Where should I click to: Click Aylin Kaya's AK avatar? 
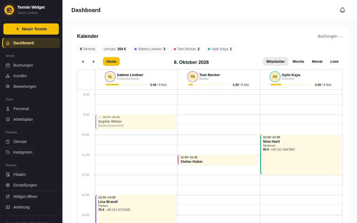tap(275, 77)
